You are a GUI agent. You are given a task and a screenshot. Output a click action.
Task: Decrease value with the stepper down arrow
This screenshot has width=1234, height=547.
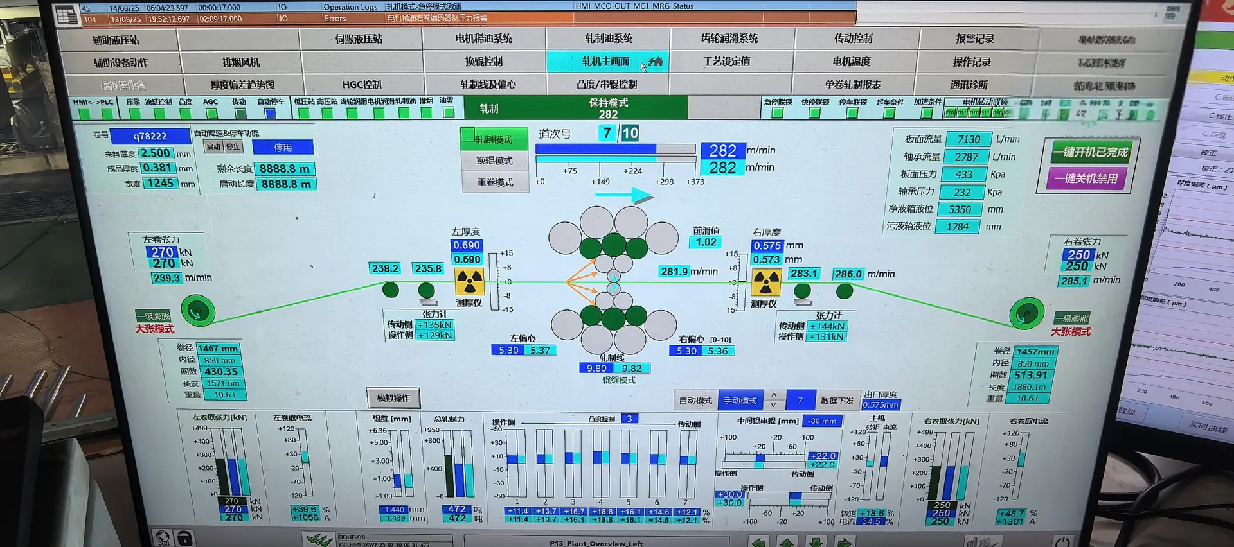(774, 405)
